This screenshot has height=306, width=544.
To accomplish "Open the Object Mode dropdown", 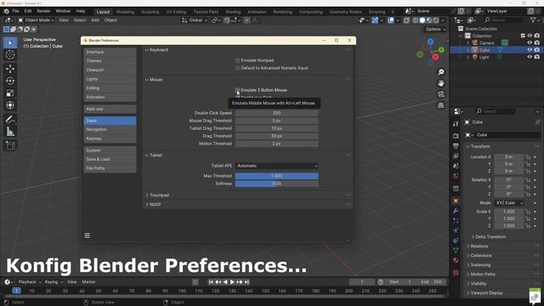I will click(x=36, y=20).
